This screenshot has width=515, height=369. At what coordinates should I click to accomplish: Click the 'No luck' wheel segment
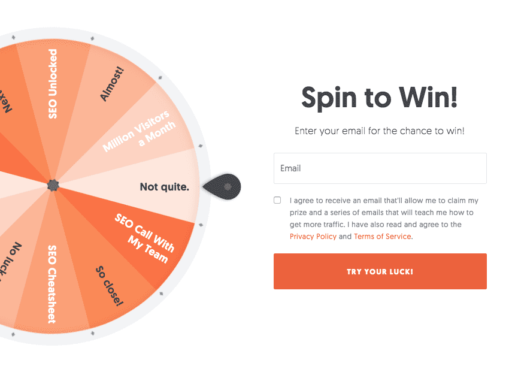click(x=10, y=263)
